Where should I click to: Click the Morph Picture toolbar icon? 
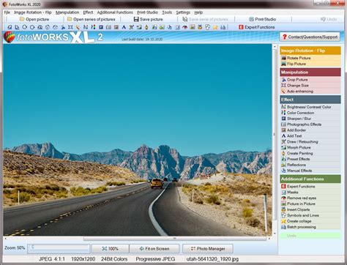point(139,27)
